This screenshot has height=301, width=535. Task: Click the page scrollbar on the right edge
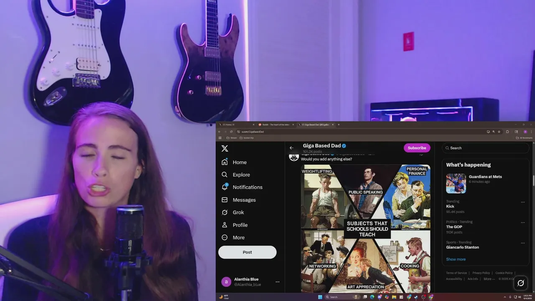click(533, 181)
